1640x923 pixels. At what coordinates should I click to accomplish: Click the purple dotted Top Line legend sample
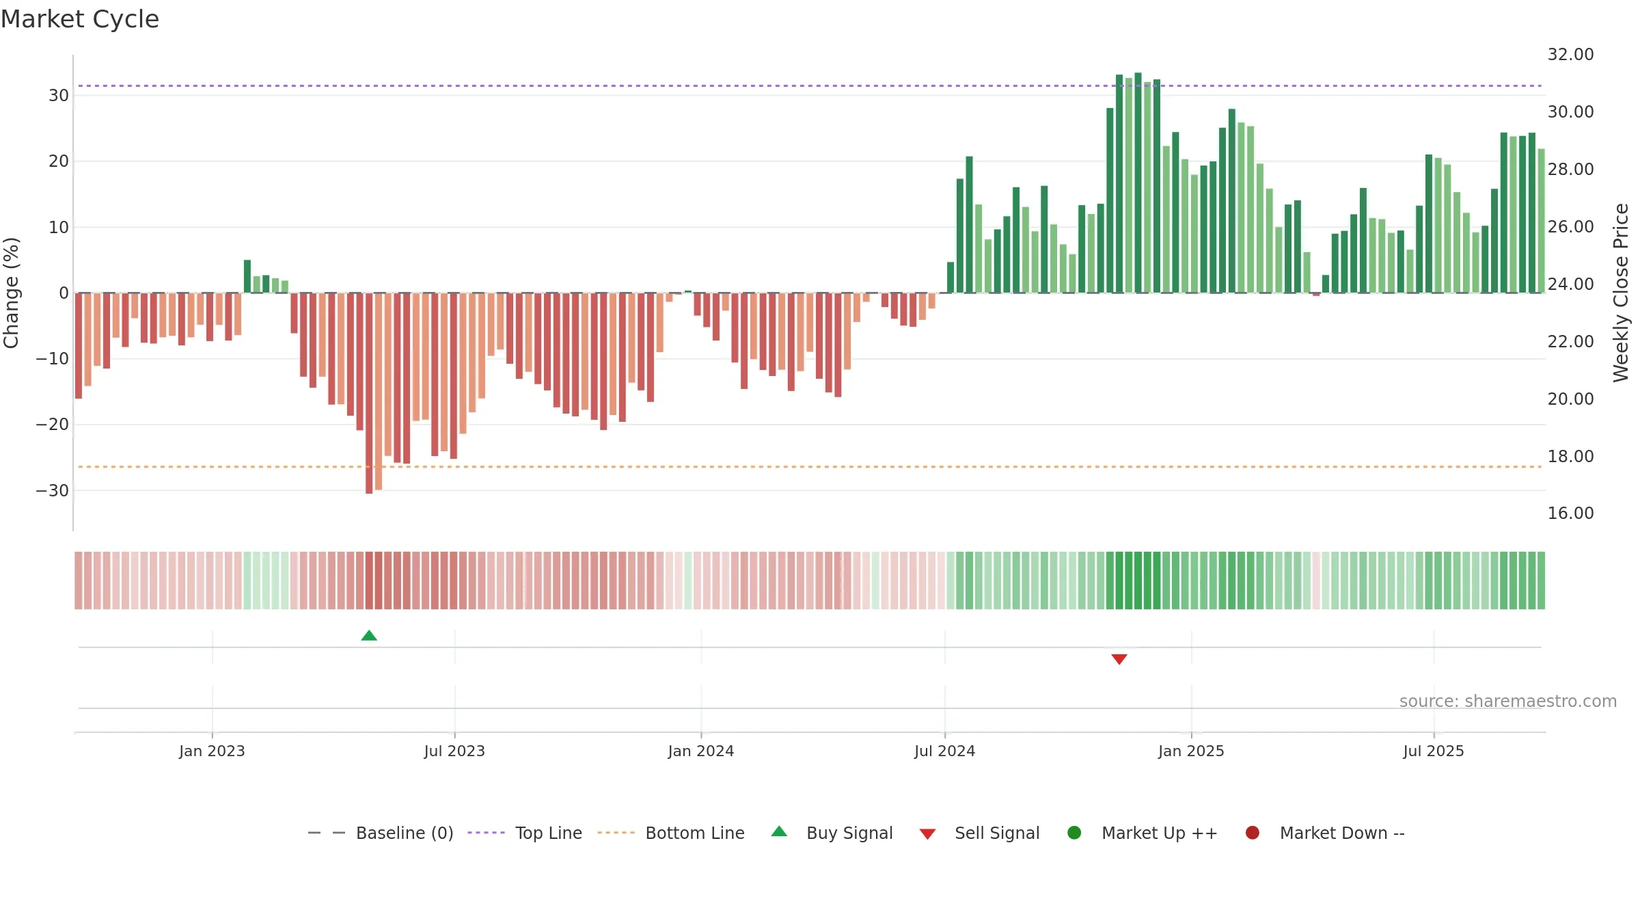point(486,833)
